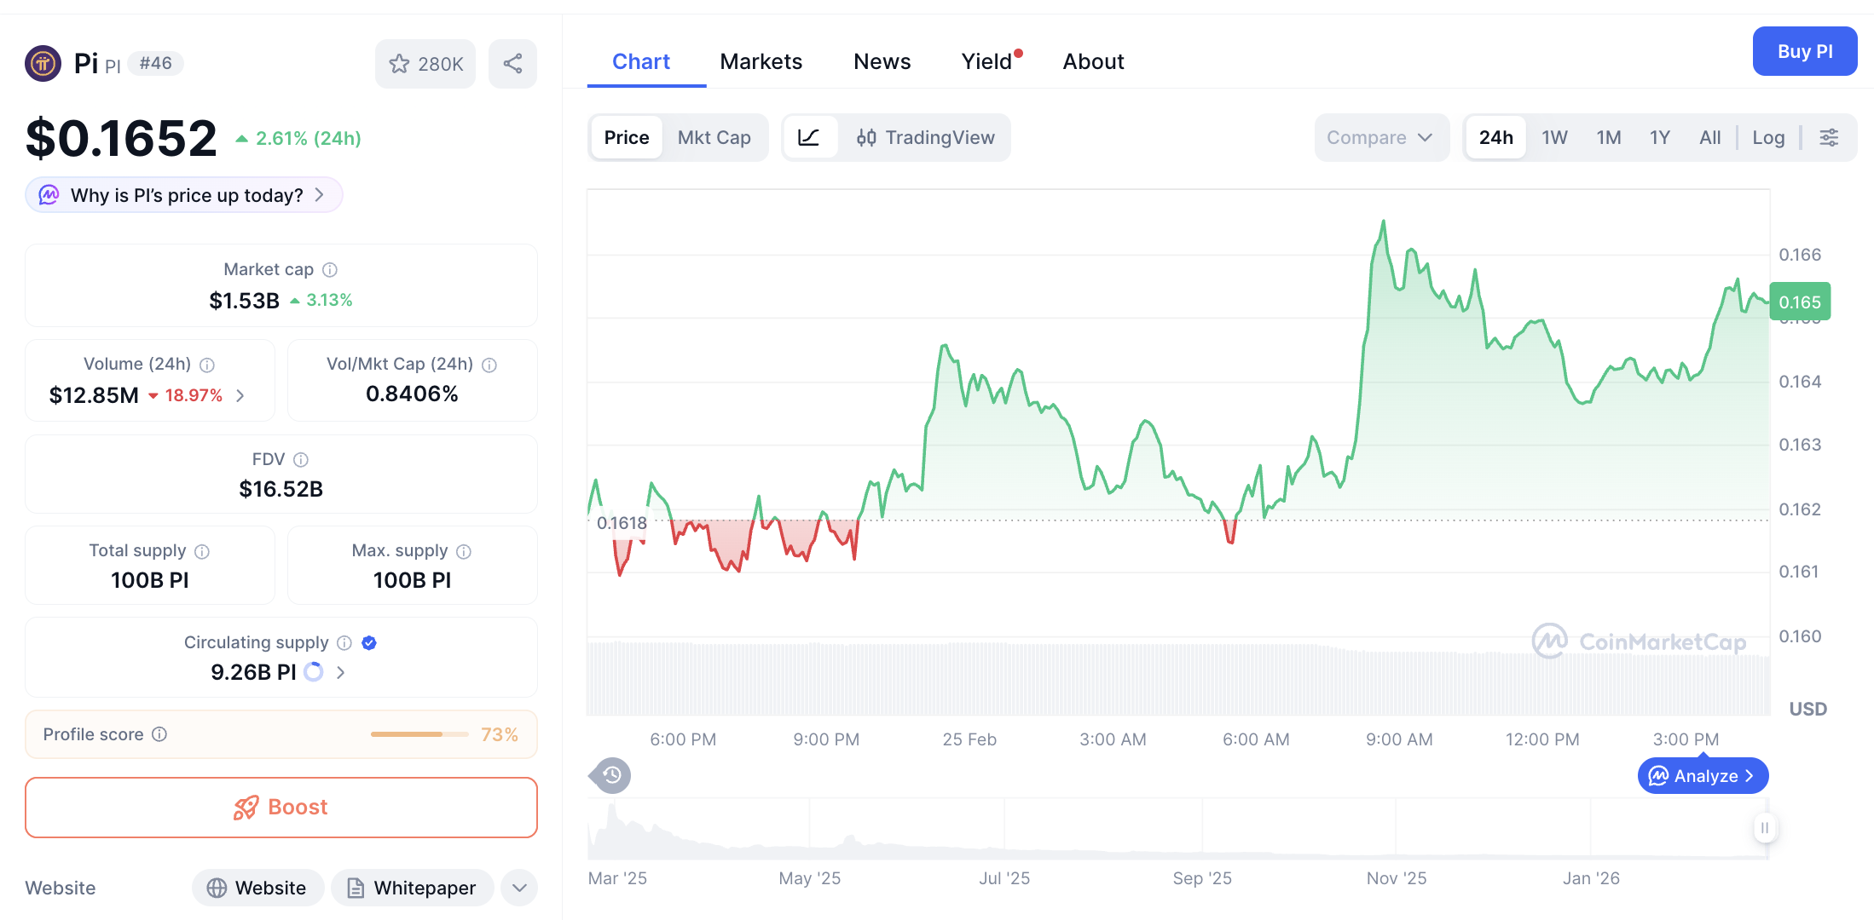Click the Buy PI button

point(1805,51)
